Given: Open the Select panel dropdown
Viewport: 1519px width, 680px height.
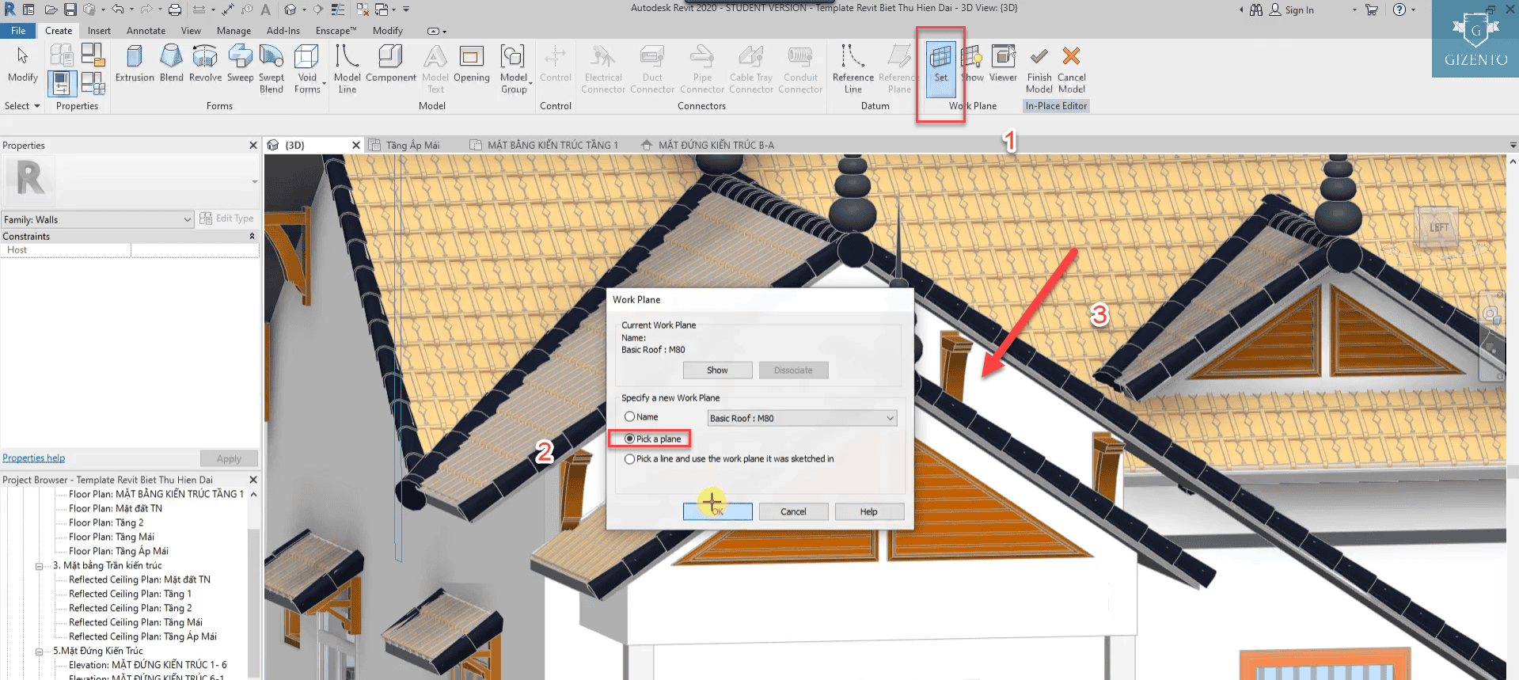Looking at the screenshot, I should coord(22,106).
